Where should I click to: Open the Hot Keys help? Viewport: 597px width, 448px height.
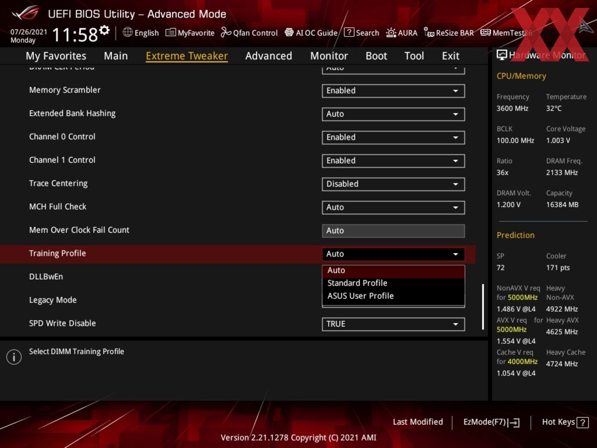click(x=565, y=422)
